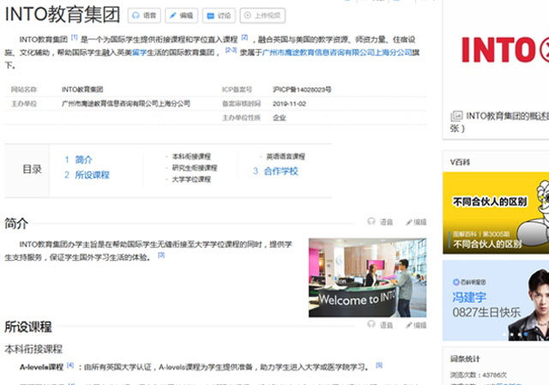Screen dimensions: 549x385
Task: Edit the 所设课程 section via pencil icon
Action: (416, 326)
